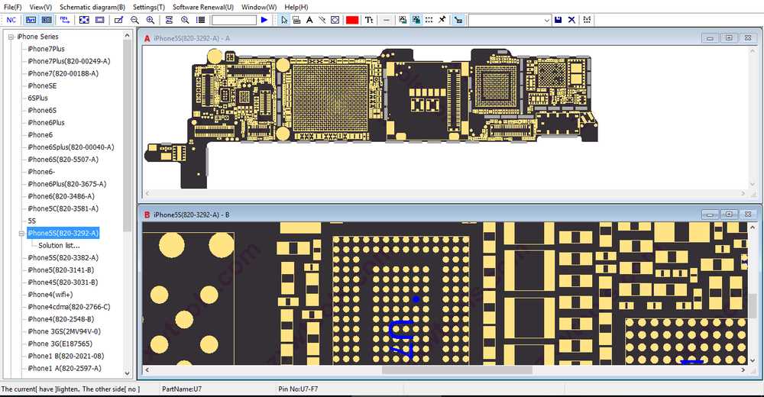The image size is (764, 397).
Task: Open the View menu
Action: pos(40,7)
